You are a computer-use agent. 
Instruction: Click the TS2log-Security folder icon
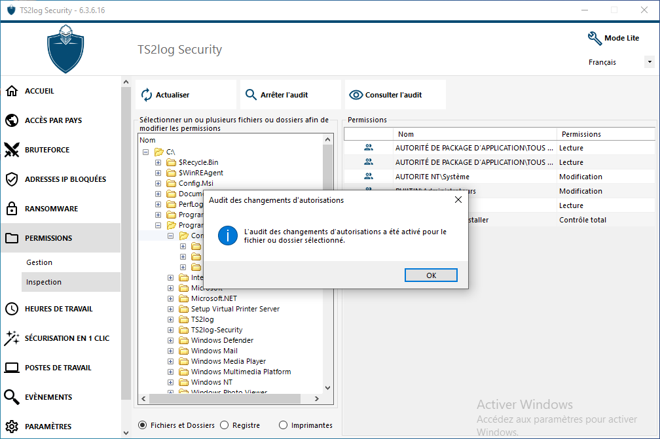pos(183,330)
